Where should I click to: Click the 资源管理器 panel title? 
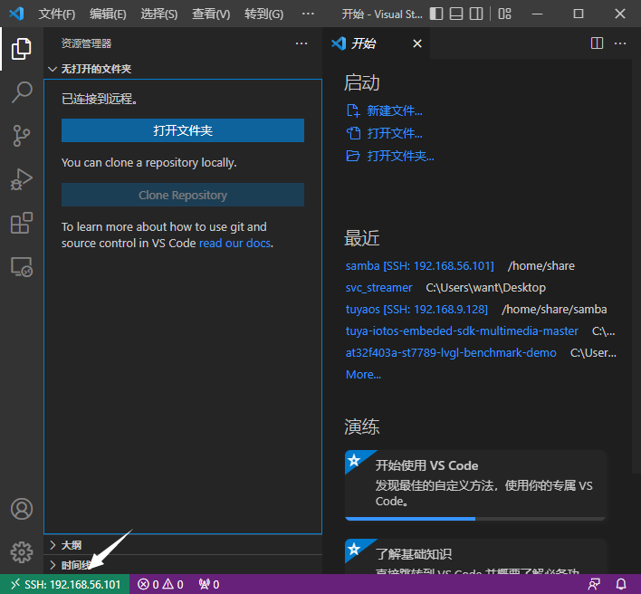(x=86, y=43)
